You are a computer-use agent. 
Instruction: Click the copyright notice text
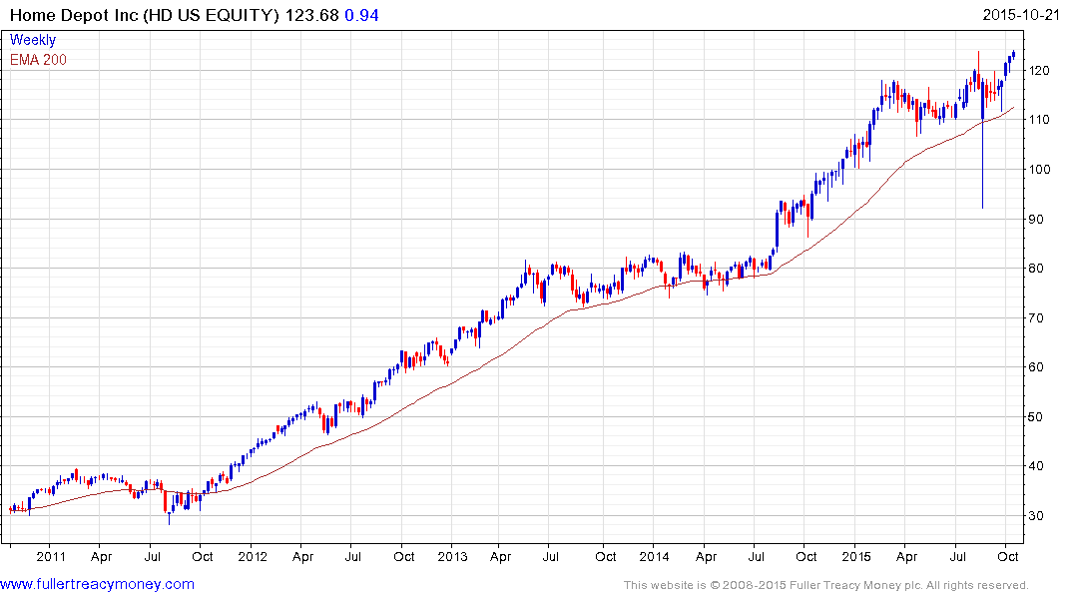point(826,585)
